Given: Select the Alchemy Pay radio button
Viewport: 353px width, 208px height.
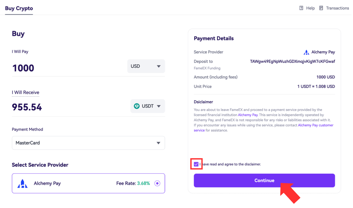Looking at the screenshot, I should coord(157,183).
